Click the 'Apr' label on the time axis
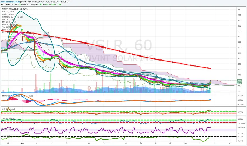This screenshot has width=247, height=146. coord(185,144)
